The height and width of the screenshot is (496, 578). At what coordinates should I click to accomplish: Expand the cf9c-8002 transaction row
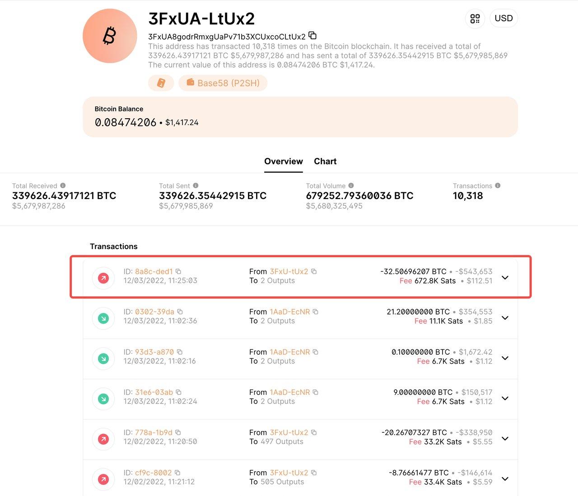505,478
